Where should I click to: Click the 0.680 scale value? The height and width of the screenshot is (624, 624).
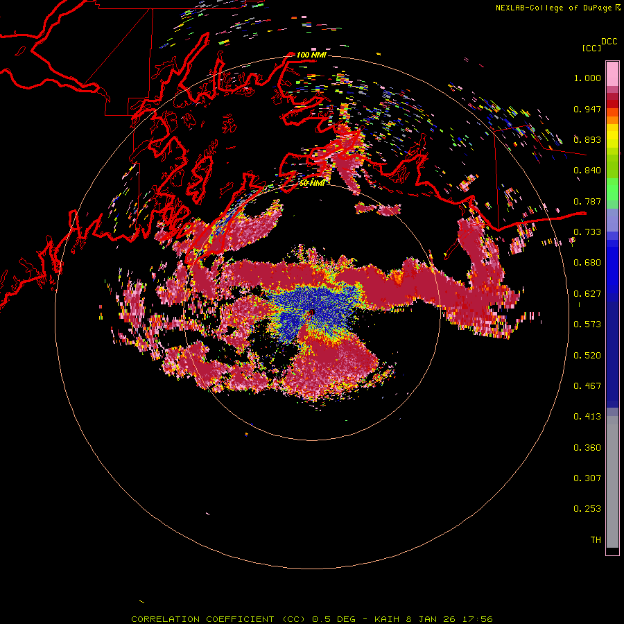587,263
